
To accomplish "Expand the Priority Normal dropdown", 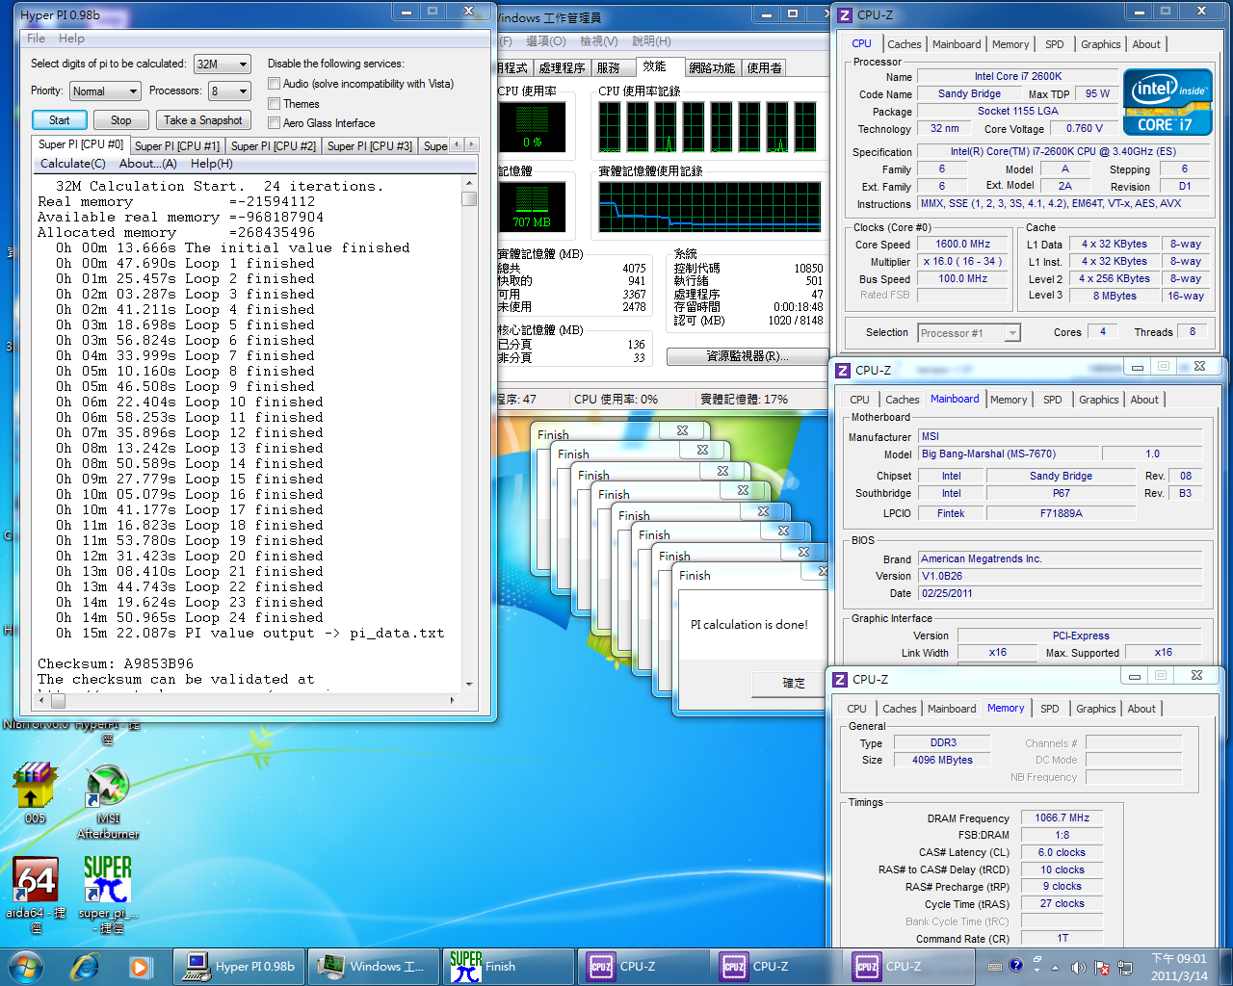I will coord(106,91).
